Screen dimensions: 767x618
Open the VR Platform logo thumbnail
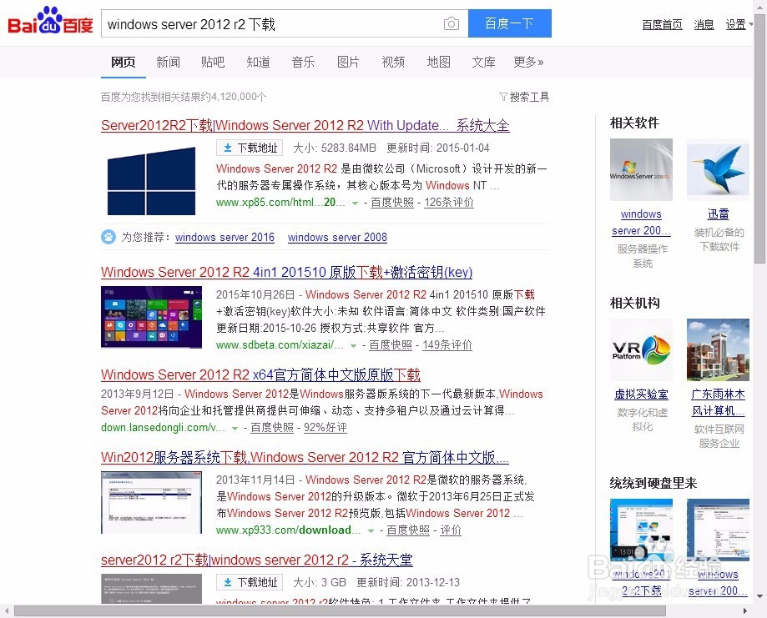click(641, 349)
